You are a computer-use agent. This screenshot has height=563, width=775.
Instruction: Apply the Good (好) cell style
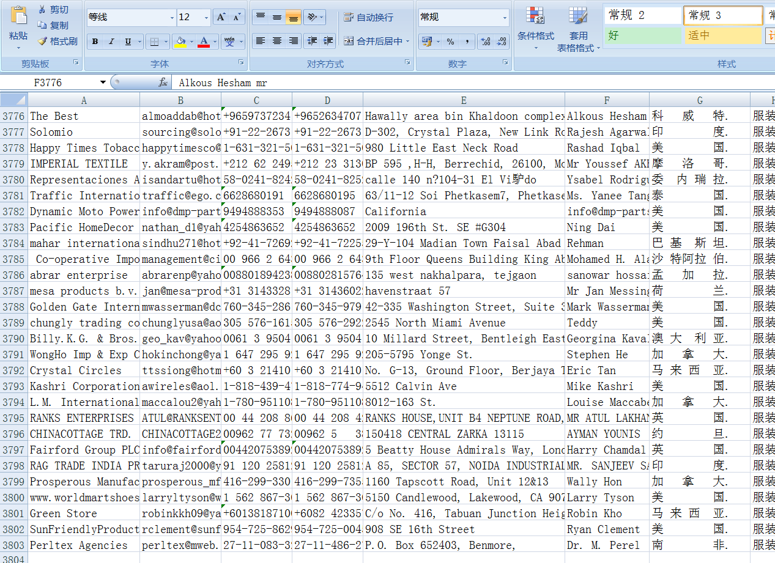[x=643, y=35]
